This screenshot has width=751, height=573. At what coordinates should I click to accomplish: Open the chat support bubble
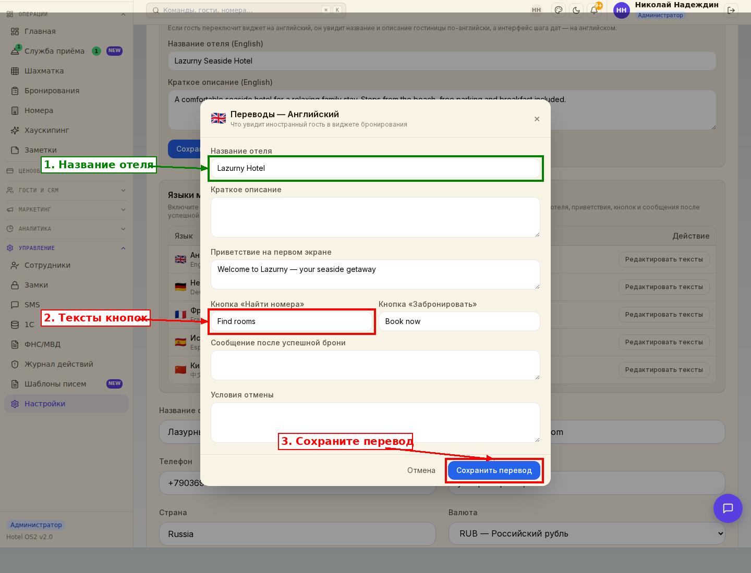tap(728, 508)
